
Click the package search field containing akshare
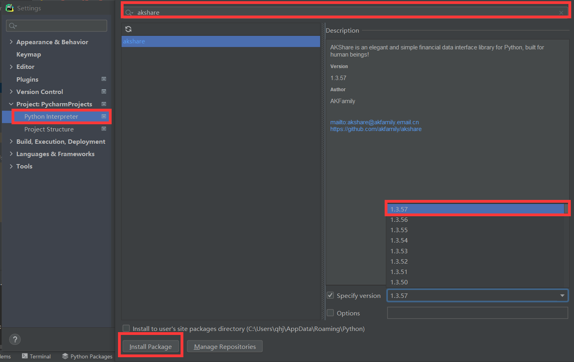(346, 12)
